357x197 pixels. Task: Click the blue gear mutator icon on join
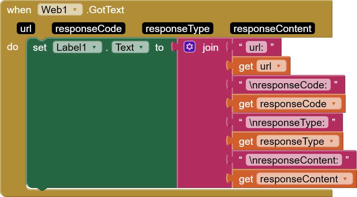point(190,47)
